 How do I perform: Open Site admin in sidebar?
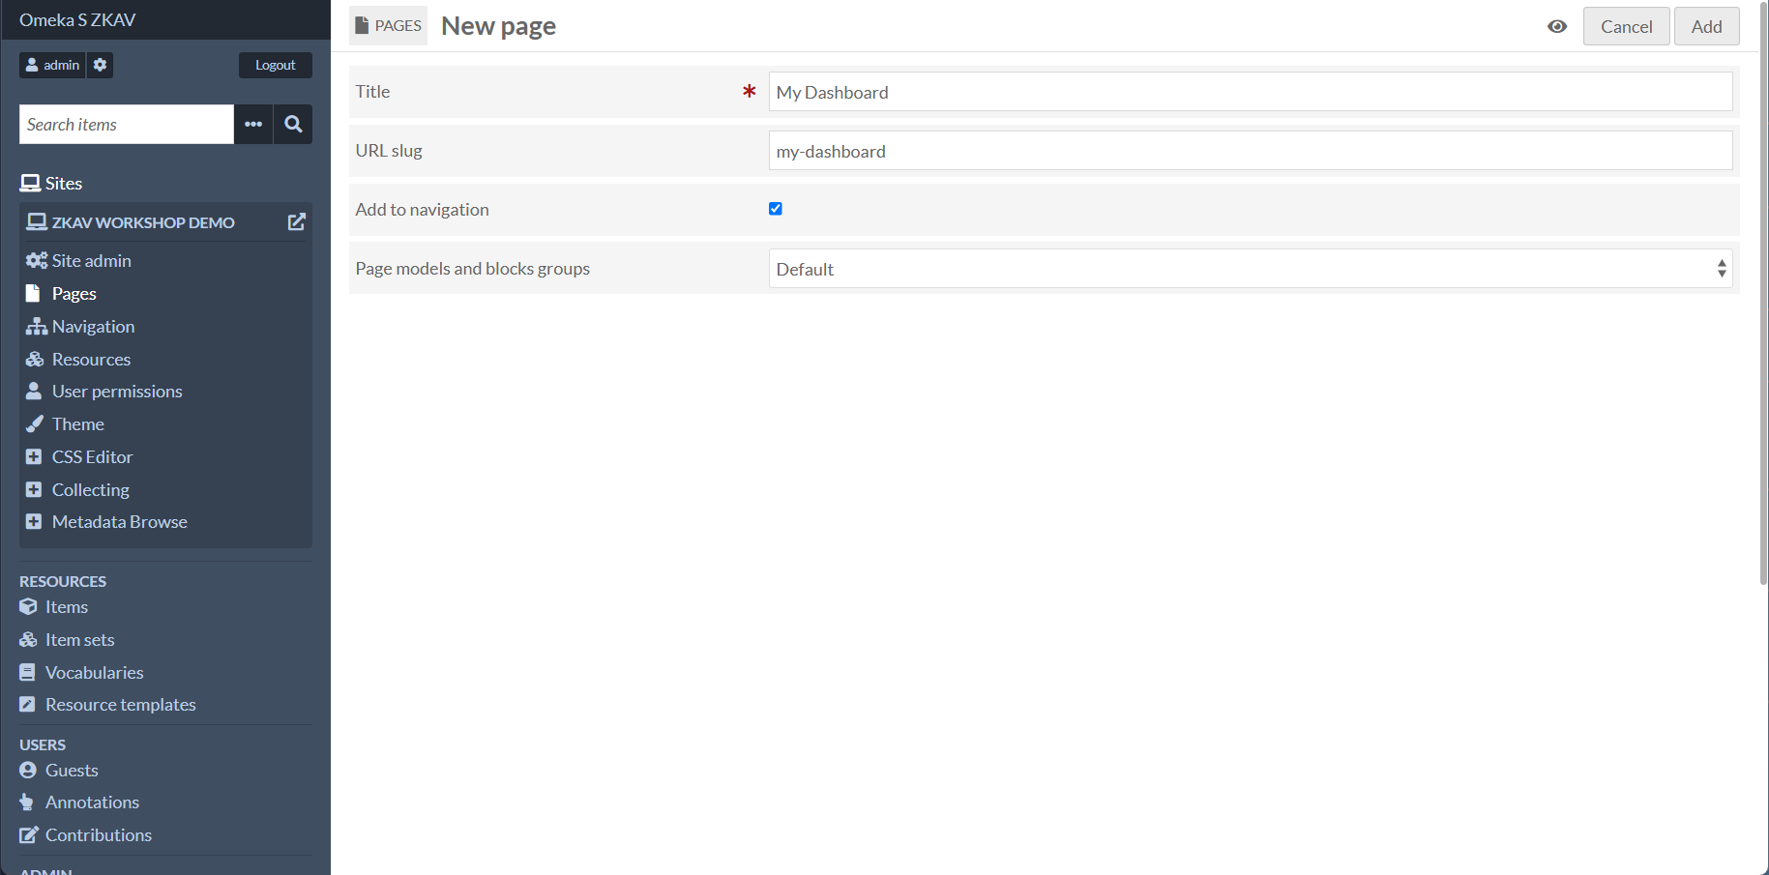pyautogui.click(x=78, y=260)
